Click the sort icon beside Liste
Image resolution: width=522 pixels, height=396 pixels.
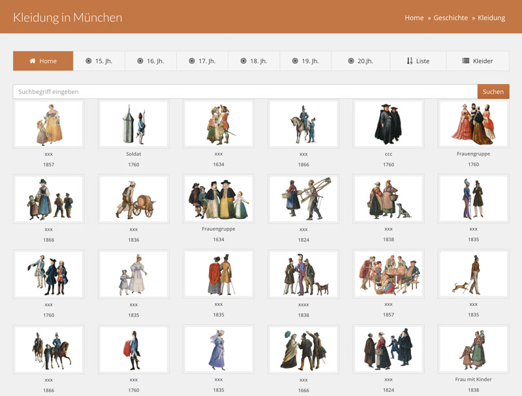click(x=410, y=61)
